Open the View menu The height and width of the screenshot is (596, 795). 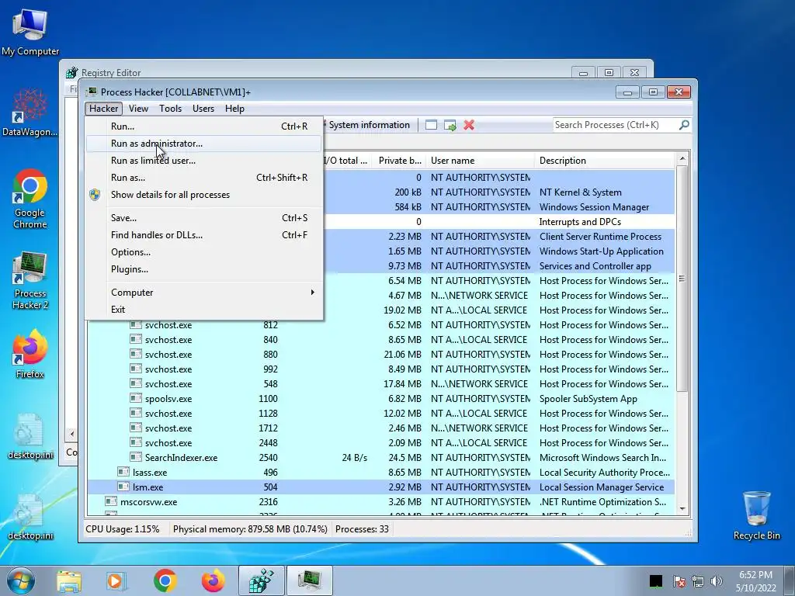[138, 109]
